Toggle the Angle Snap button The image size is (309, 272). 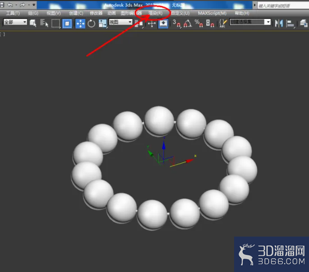pos(188,23)
